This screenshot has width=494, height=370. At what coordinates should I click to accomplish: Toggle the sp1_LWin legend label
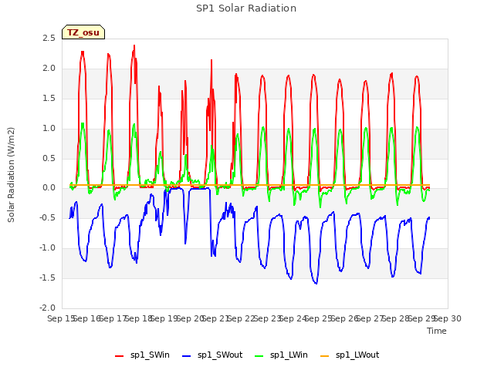coord(289,355)
